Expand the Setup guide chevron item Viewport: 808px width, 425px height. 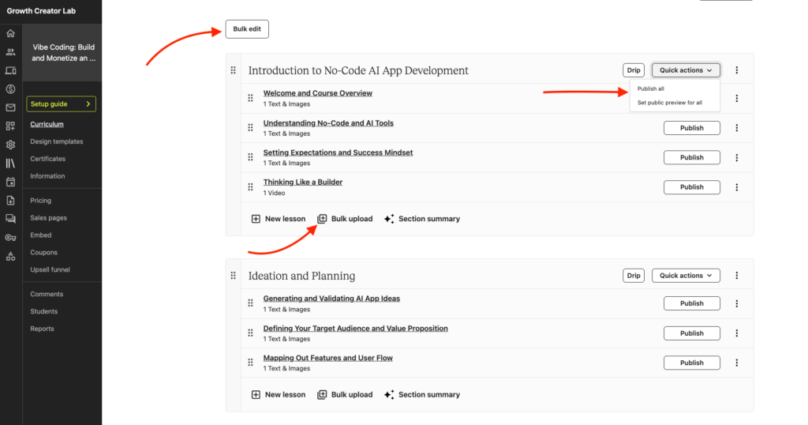[61, 103]
